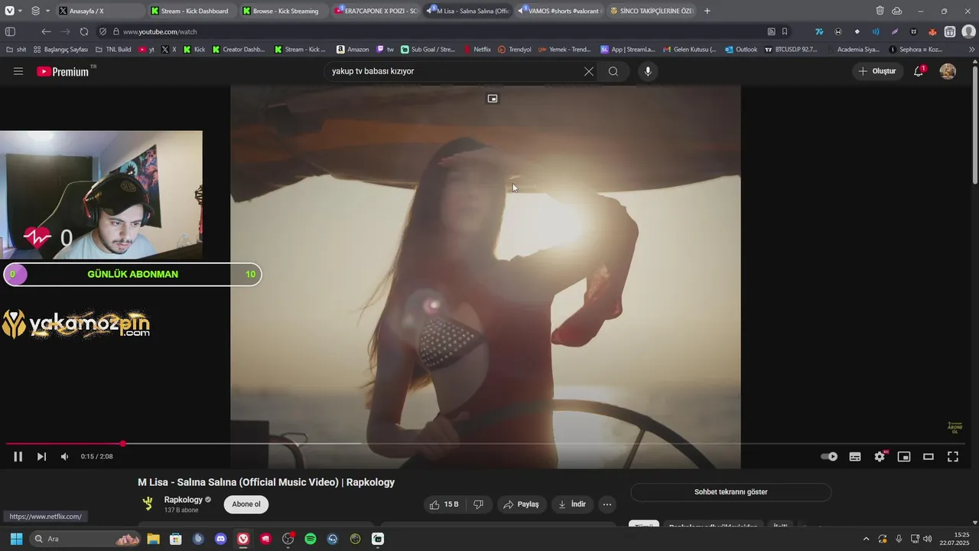Open the Windows Start menu
Image resolution: width=979 pixels, height=551 pixels.
16,539
